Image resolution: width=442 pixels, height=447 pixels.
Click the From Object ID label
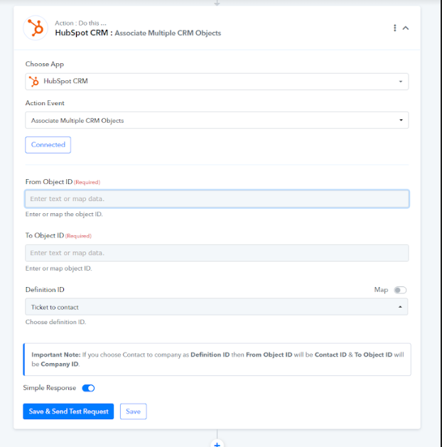[x=49, y=182]
